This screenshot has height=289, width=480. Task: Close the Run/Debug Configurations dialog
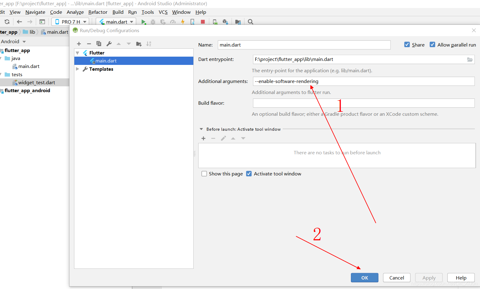[474, 30]
